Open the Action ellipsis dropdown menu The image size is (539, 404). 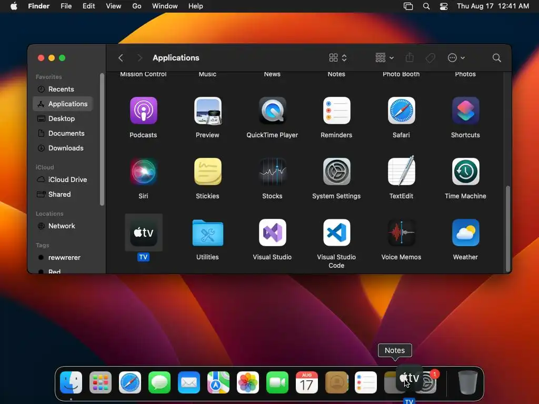[x=456, y=58]
